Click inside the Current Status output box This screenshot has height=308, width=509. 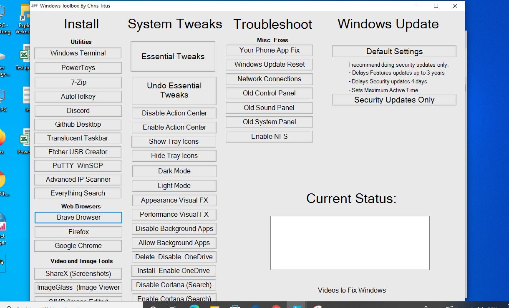coord(350,243)
